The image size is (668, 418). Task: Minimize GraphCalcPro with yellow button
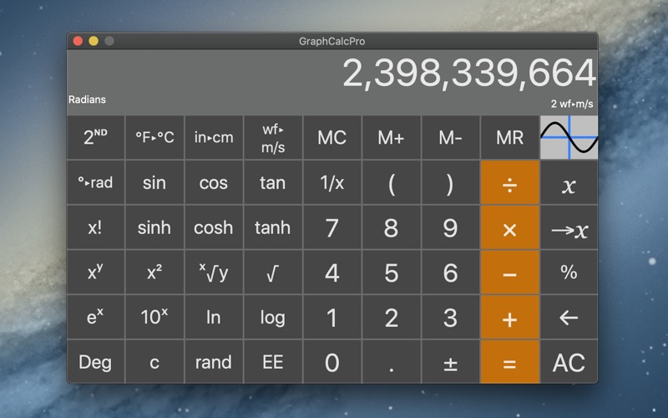[94, 41]
